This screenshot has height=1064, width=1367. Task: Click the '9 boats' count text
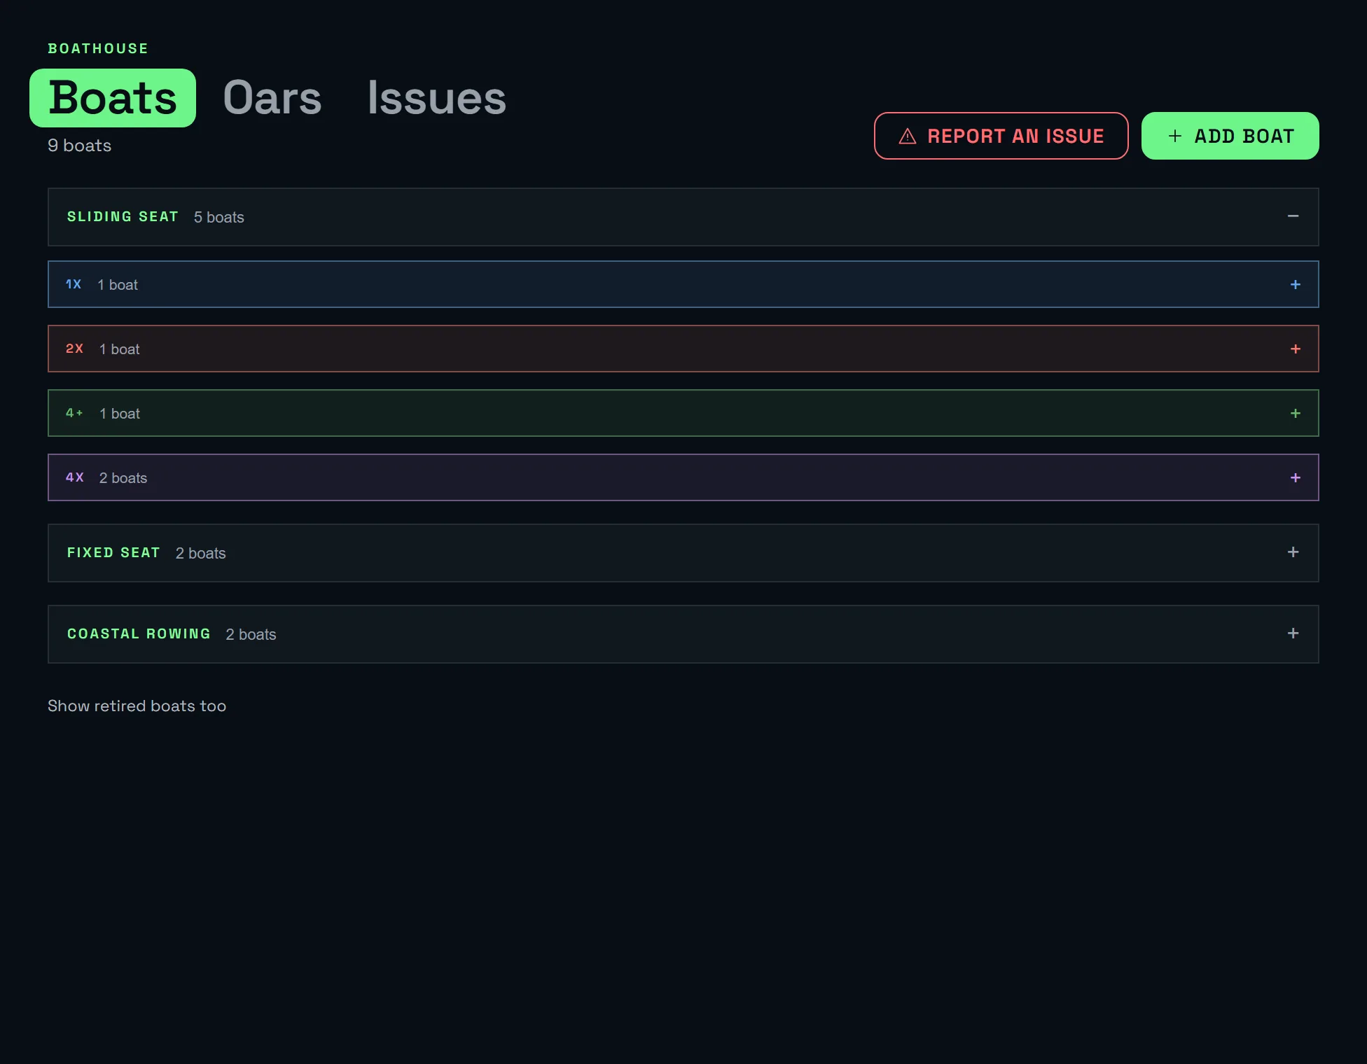point(79,146)
